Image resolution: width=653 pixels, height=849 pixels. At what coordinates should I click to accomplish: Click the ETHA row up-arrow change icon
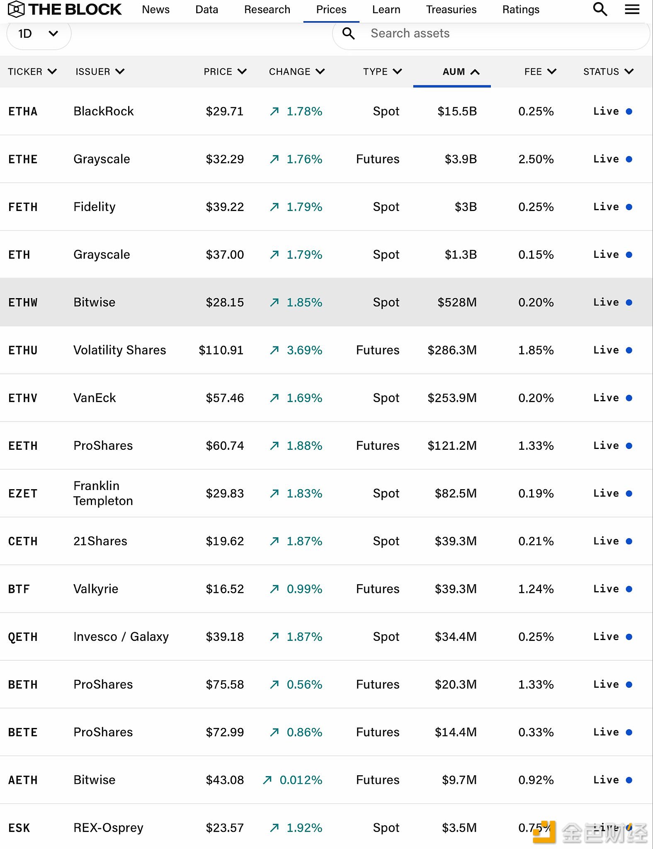tap(274, 111)
